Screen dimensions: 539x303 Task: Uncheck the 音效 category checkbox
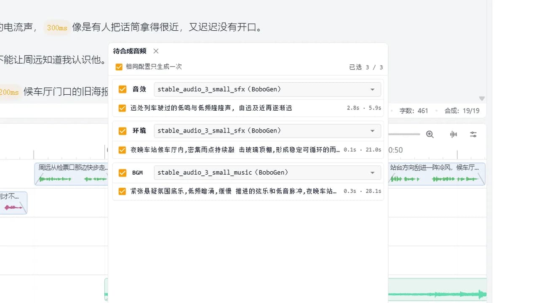tap(123, 89)
